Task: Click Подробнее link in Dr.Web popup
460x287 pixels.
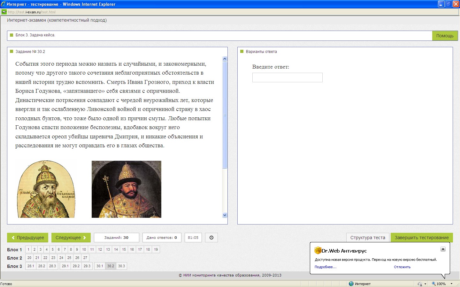Action: click(325, 267)
